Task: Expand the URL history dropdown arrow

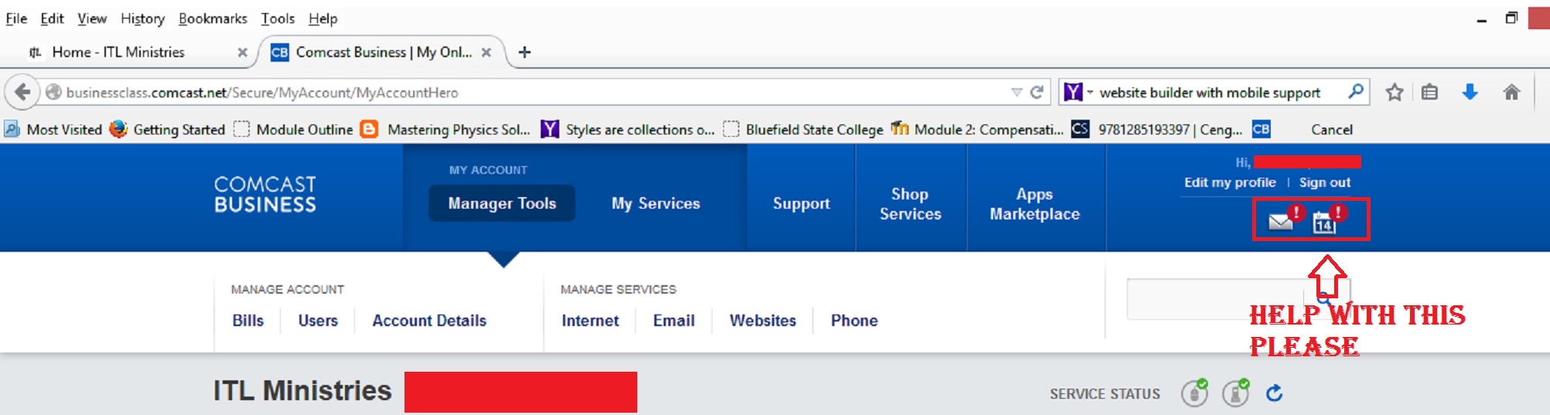Action: point(1016,93)
